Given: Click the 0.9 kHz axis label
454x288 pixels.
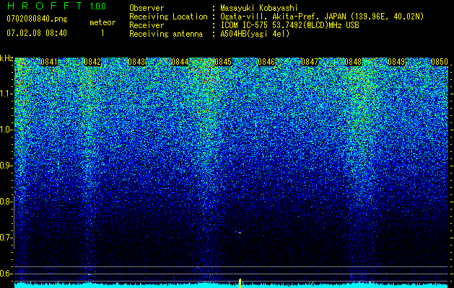Looking at the screenshot, I should coord(6,166).
